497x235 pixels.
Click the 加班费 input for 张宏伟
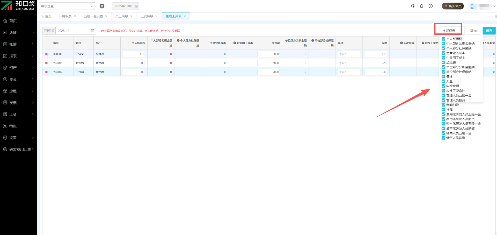point(268,63)
